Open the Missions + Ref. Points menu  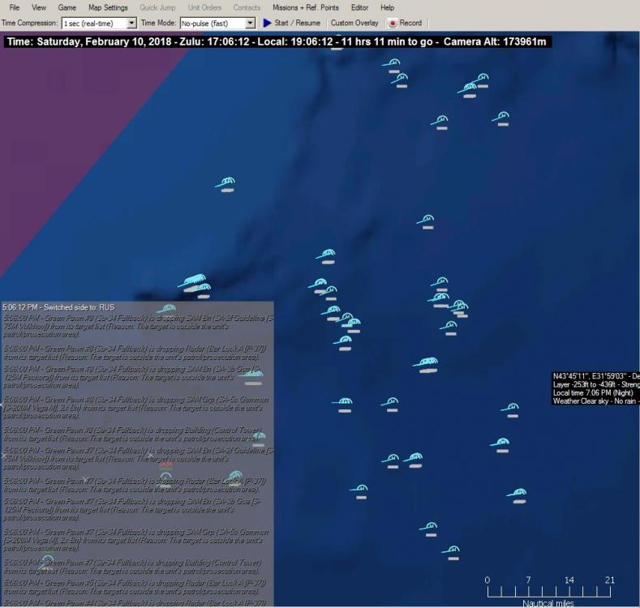(305, 7)
